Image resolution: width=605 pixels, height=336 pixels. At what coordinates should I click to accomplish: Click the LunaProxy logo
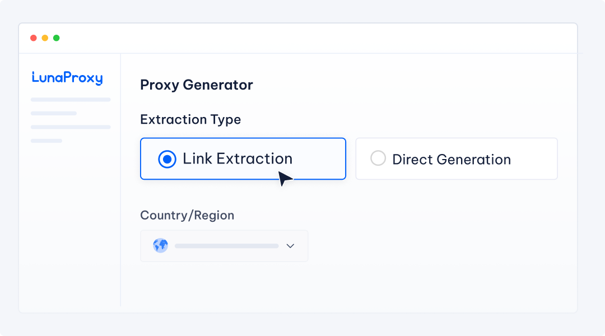[67, 78]
